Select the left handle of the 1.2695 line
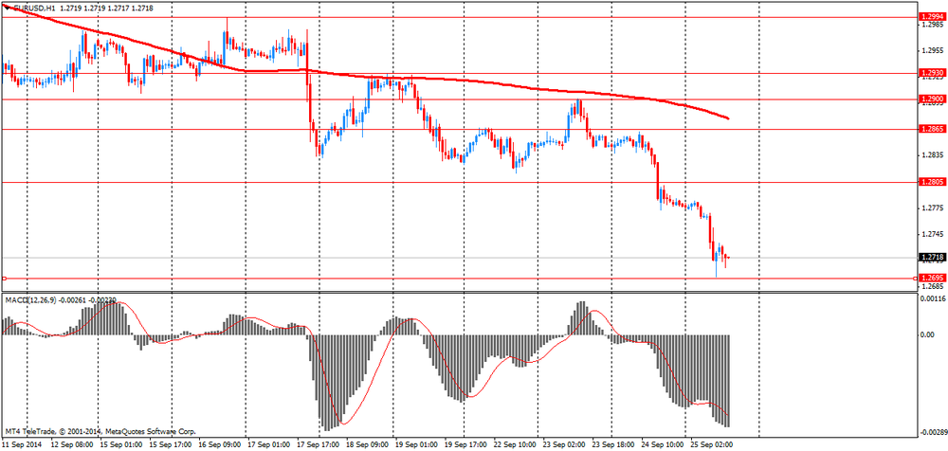The image size is (948, 451). [x=4, y=279]
